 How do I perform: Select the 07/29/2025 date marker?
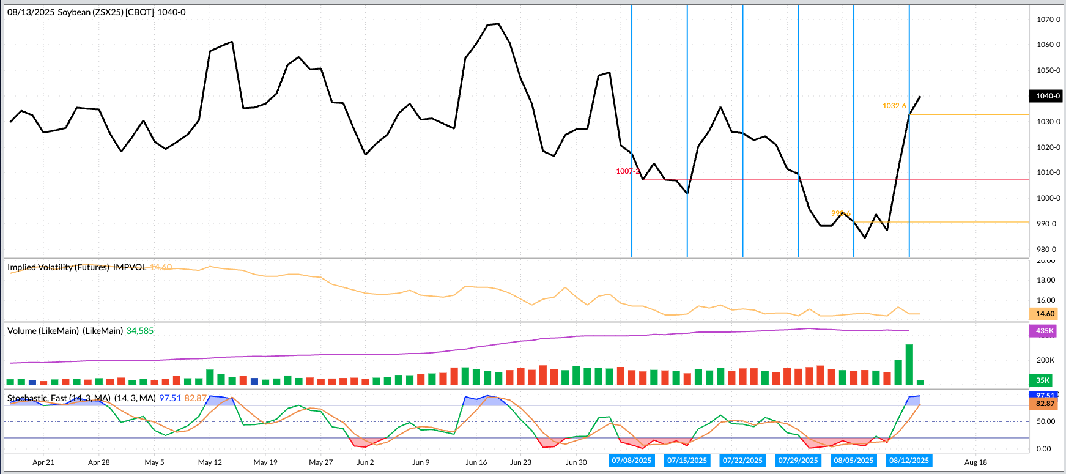[x=798, y=461]
